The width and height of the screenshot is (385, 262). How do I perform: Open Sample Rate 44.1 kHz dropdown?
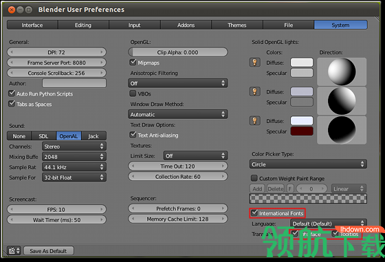(74, 167)
